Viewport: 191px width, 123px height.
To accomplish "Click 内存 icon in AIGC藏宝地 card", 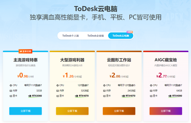I will pyautogui.click(x=151, y=91).
